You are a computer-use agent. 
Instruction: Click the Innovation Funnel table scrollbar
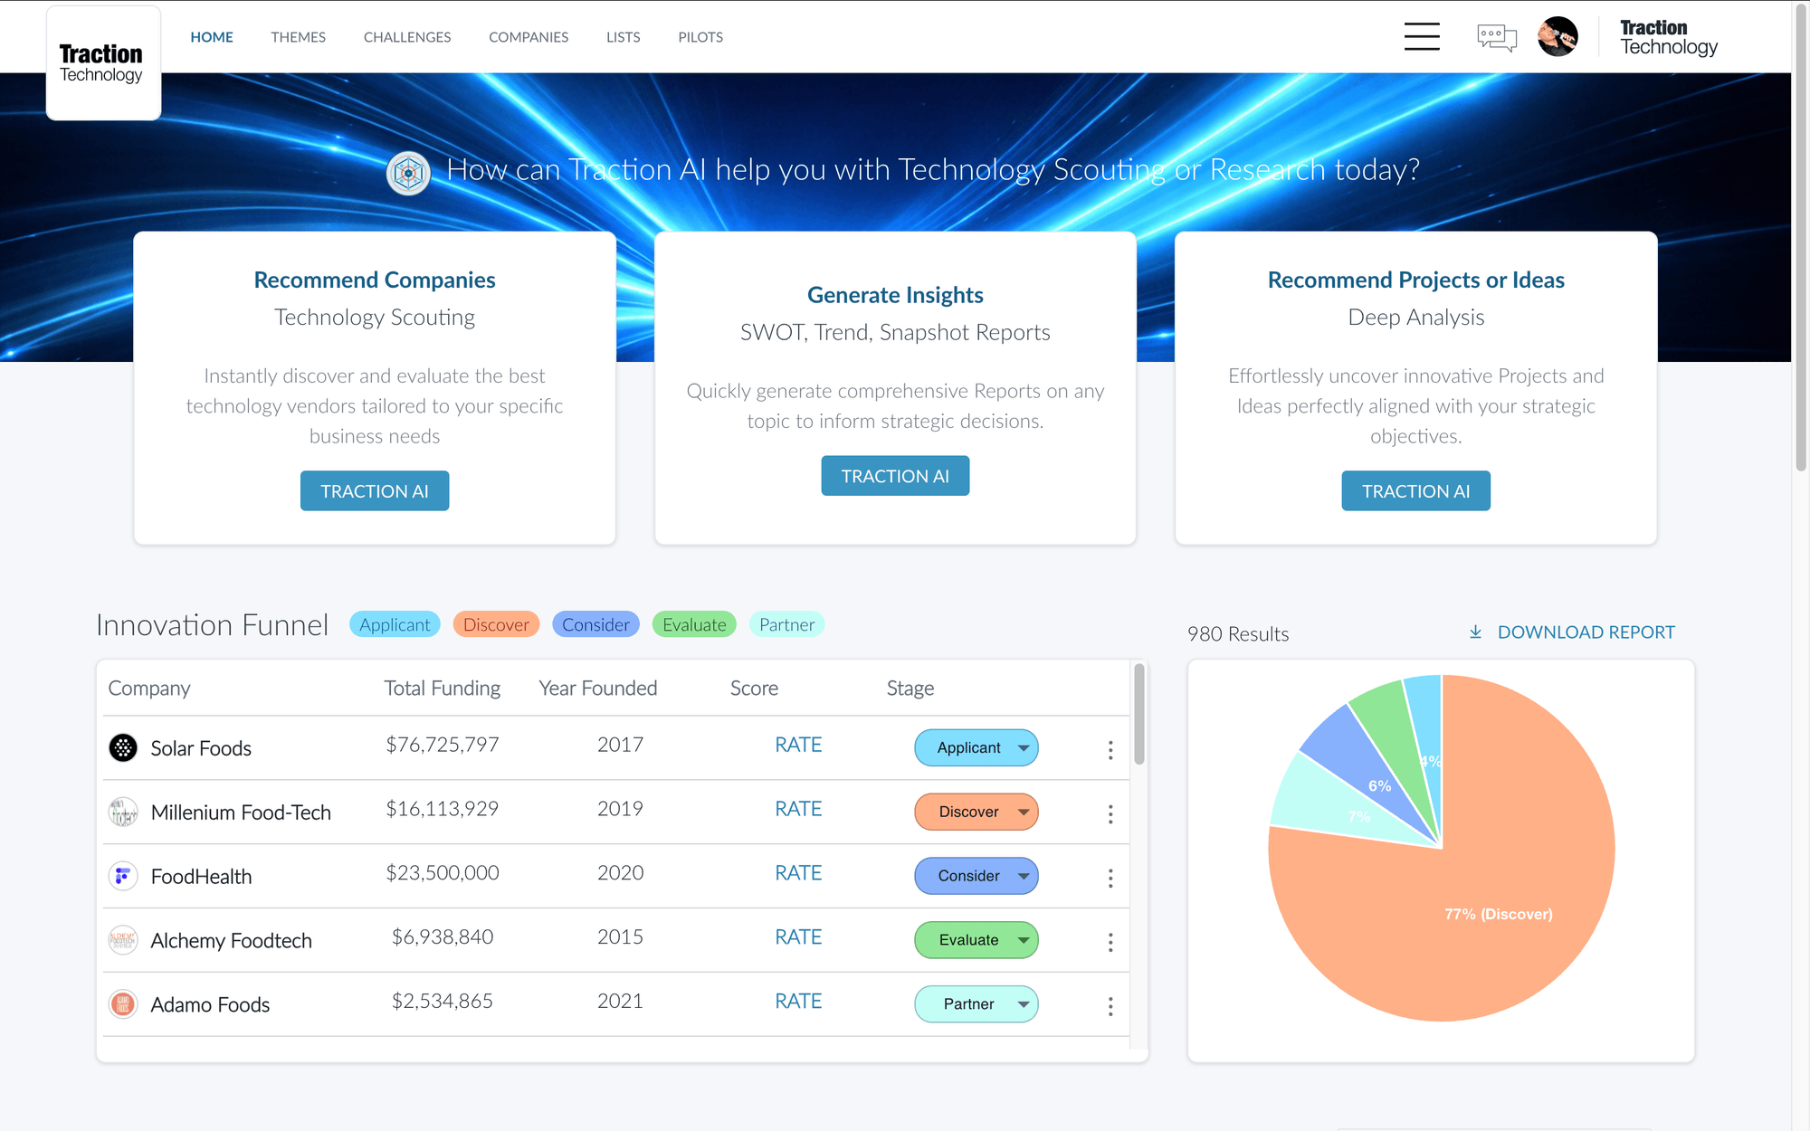(x=1139, y=715)
